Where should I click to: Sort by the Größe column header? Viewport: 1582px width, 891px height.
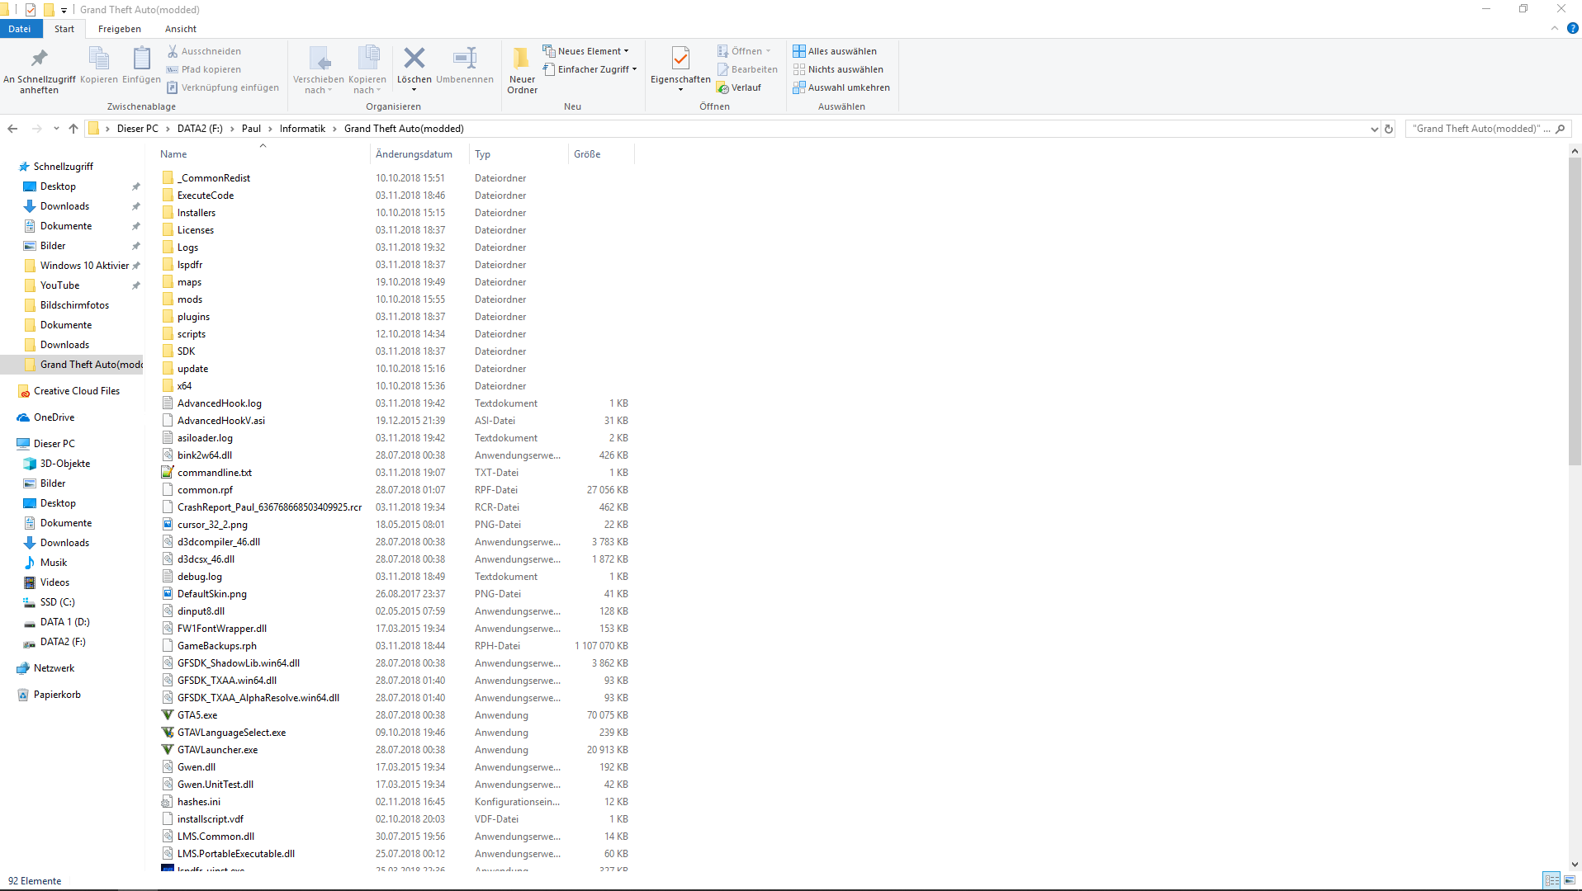tap(602, 154)
